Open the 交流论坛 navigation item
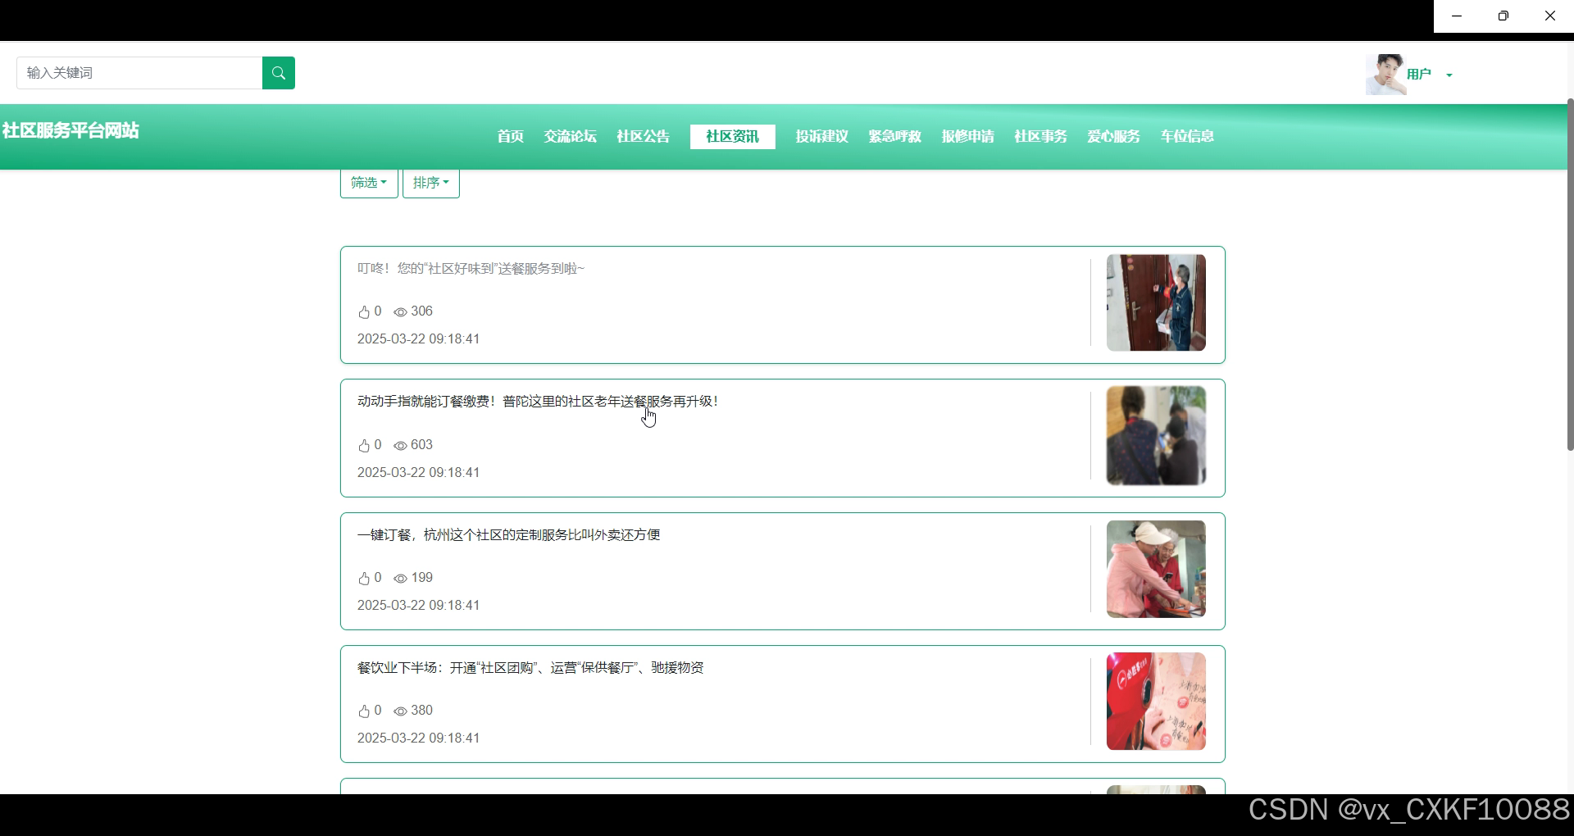Screen dimensions: 1574x836 click(x=571, y=136)
